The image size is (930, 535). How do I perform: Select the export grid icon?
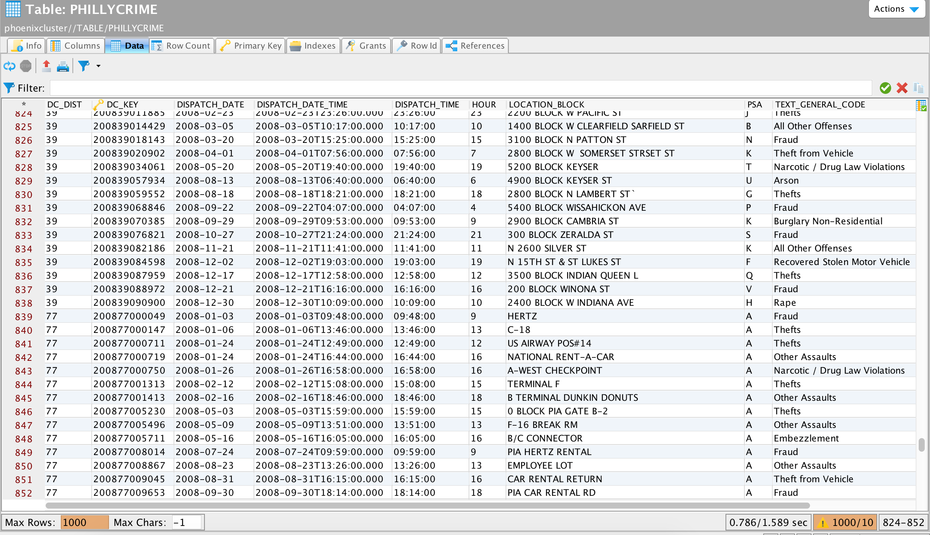tap(46, 66)
